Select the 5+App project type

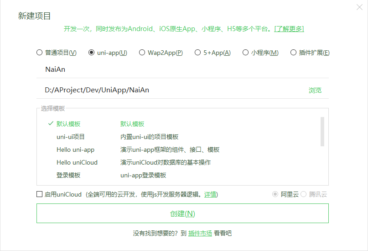(197, 53)
